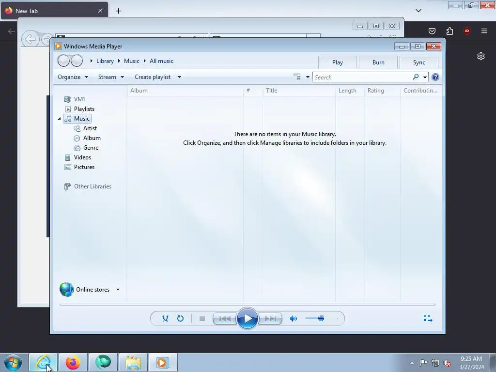Click the Firefox Pocket icon
The image size is (496, 372).
point(432,31)
